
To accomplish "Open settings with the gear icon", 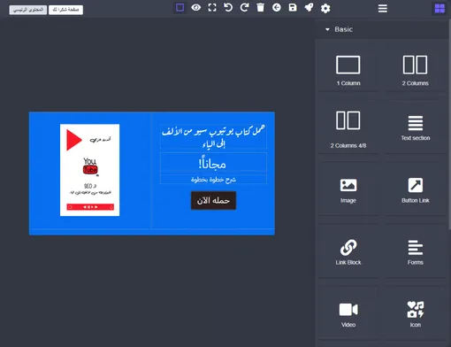I will coord(325,8).
